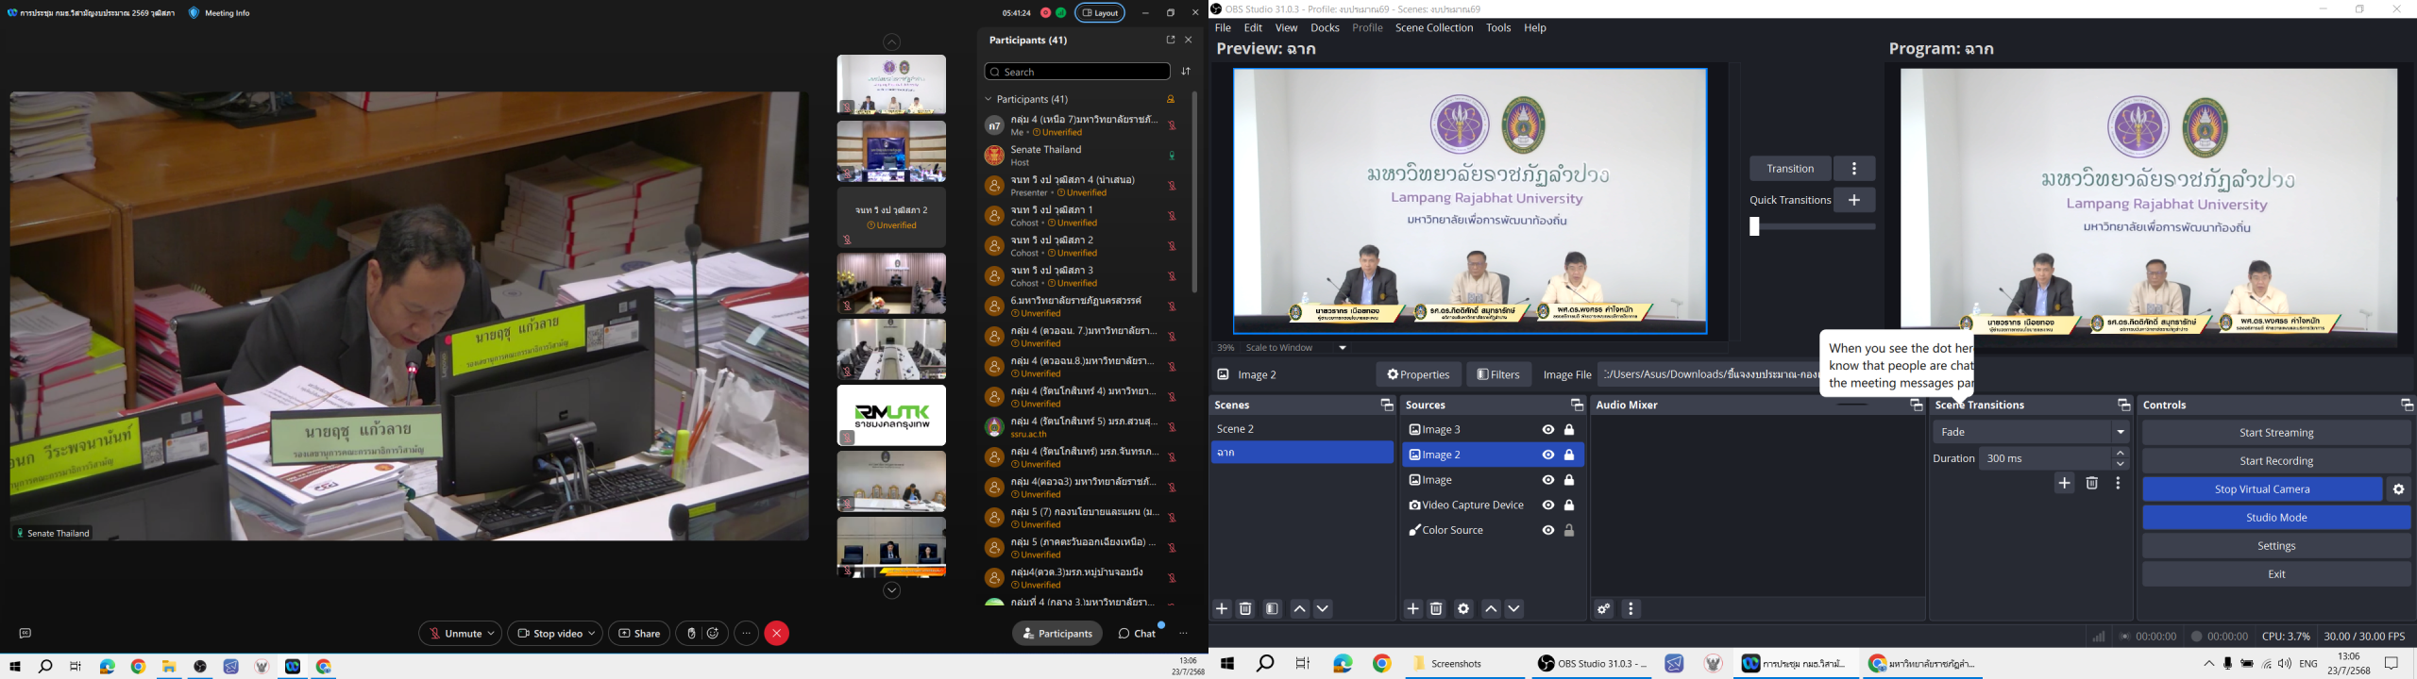
Task: Undock the Controls panel
Action: [x=2407, y=406]
